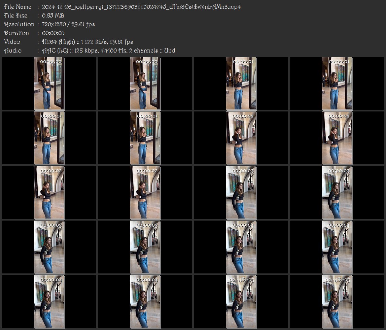Click the 'File Size' label
Image resolution: width=386 pixels, height=330 pixels.
coord(16,15)
